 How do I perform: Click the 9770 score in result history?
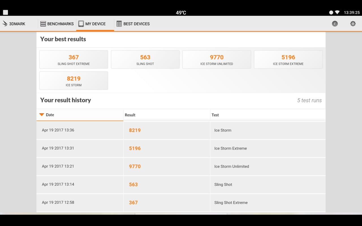click(135, 166)
